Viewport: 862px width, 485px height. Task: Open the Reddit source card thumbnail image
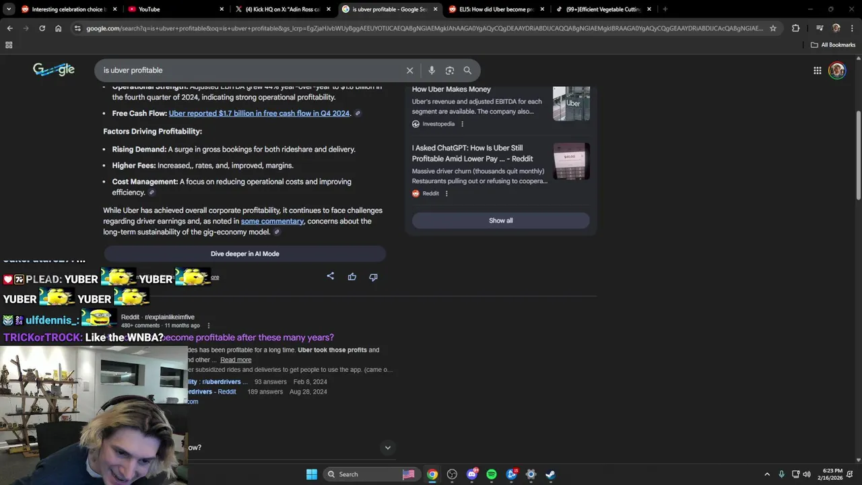click(571, 161)
